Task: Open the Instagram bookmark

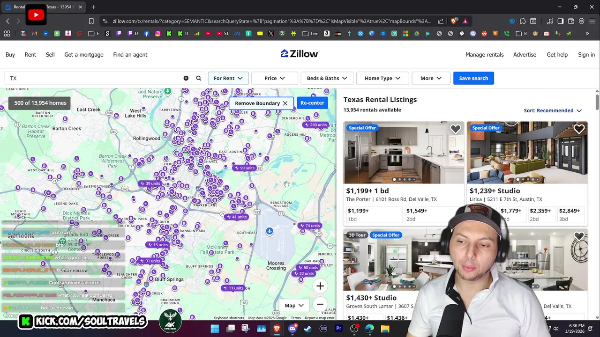Action: tap(157, 34)
